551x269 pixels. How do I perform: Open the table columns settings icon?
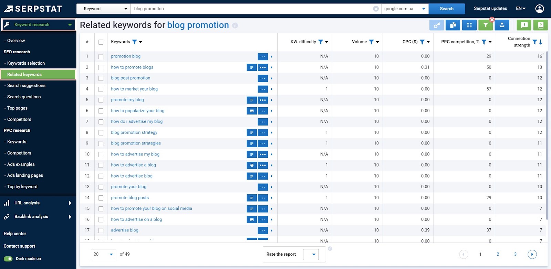(x=469, y=25)
